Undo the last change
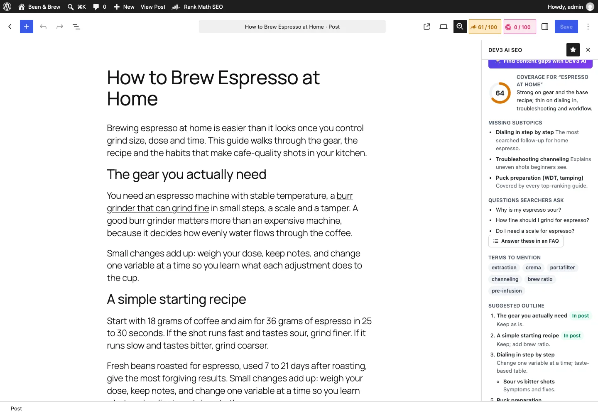The height and width of the screenshot is (415, 598). click(x=43, y=27)
